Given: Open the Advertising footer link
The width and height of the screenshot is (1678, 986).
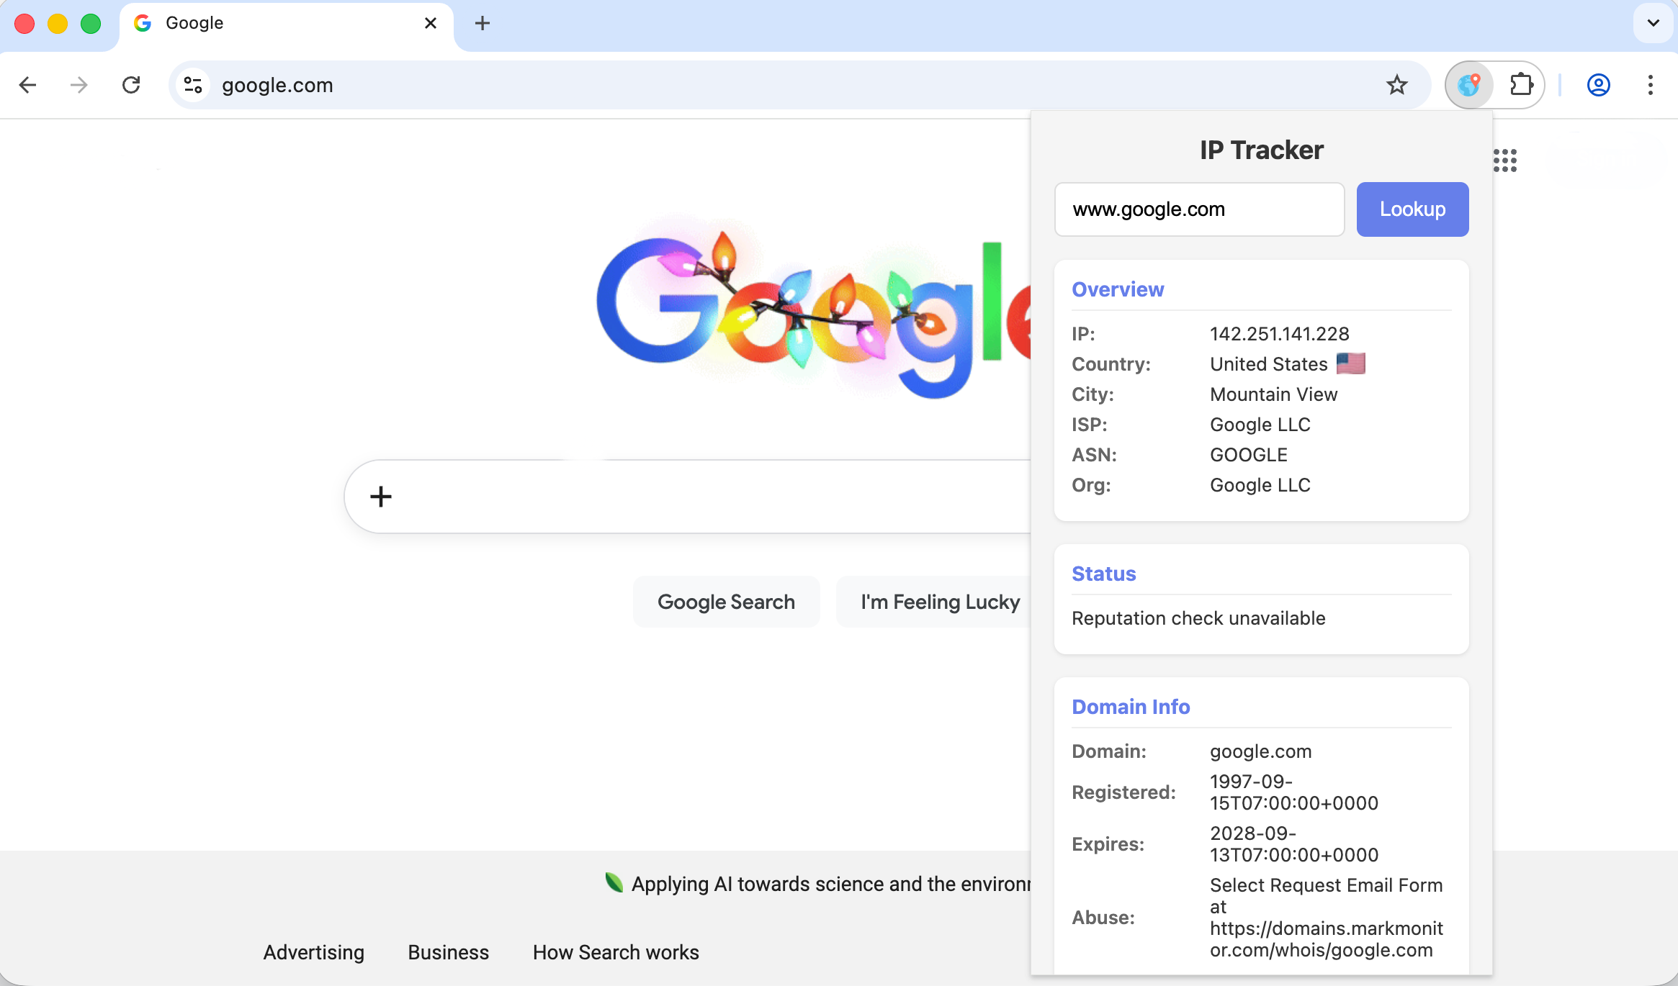Looking at the screenshot, I should pos(314,952).
